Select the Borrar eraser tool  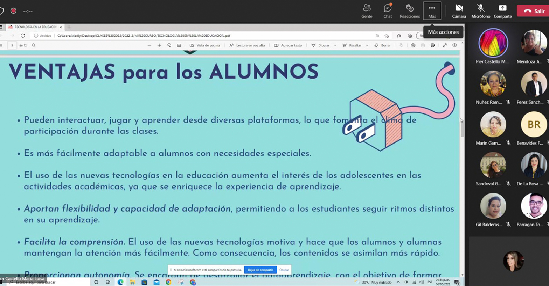click(x=382, y=45)
